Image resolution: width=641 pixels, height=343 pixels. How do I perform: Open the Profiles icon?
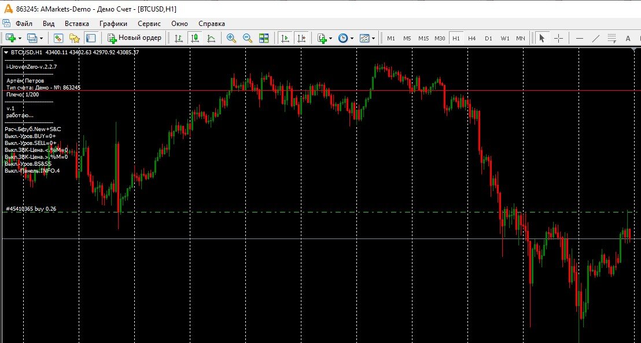click(32, 38)
